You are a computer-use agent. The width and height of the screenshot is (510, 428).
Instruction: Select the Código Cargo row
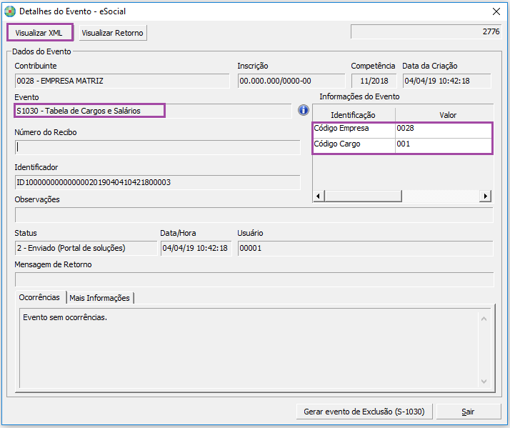tap(354, 144)
